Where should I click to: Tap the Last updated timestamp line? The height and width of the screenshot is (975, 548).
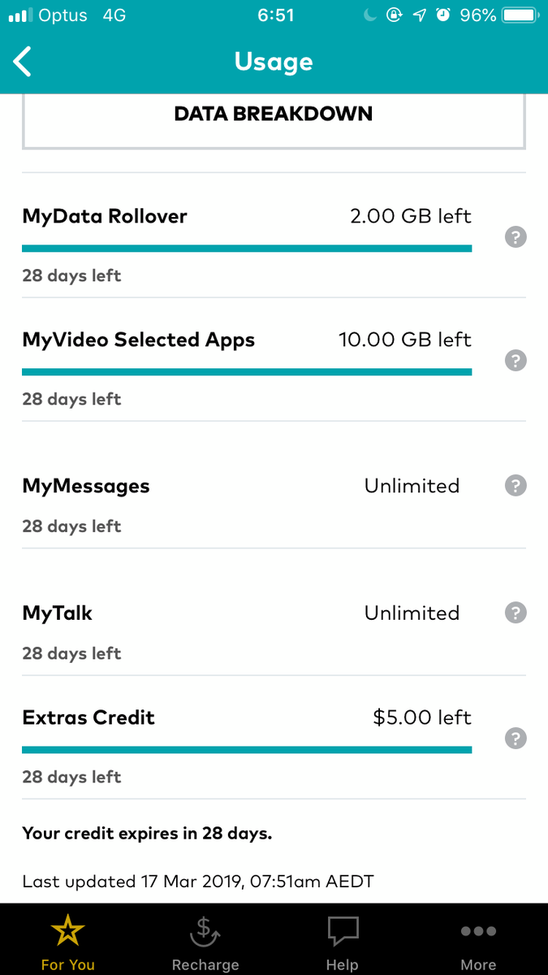[x=198, y=882]
